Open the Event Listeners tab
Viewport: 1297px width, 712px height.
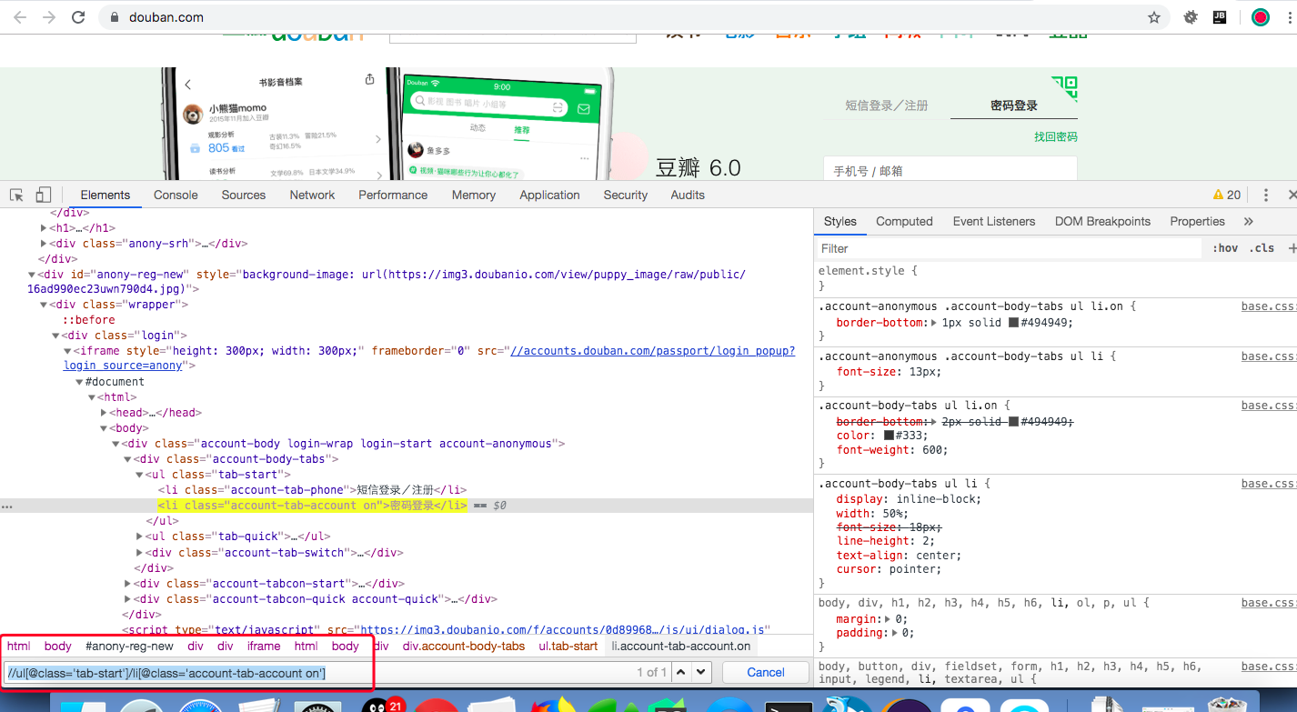[x=994, y=221]
